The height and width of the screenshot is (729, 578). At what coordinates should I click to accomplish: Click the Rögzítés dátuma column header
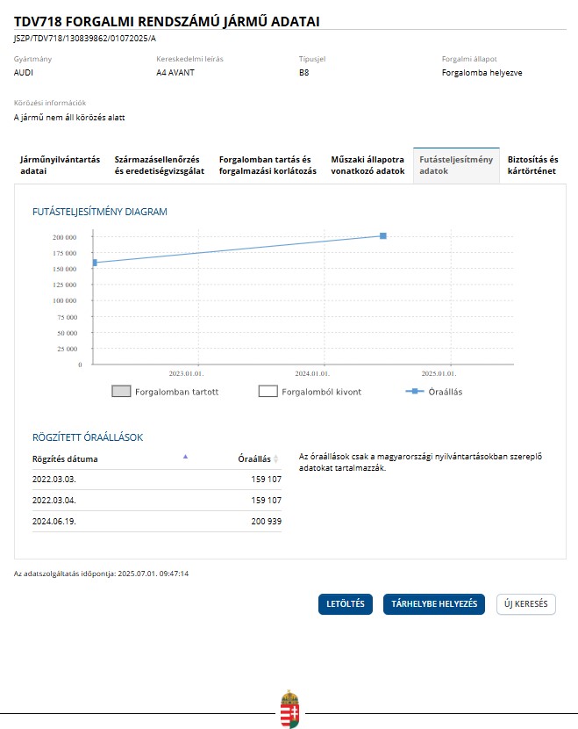pyautogui.click(x=65, y=458)
